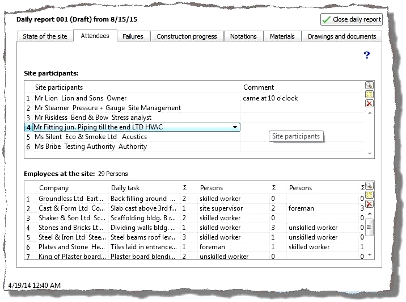The height and width of the screenshot is (302, 406).
Task: Click the comment 'came at 10 o'clock'
Action: (x=270, y=98)
